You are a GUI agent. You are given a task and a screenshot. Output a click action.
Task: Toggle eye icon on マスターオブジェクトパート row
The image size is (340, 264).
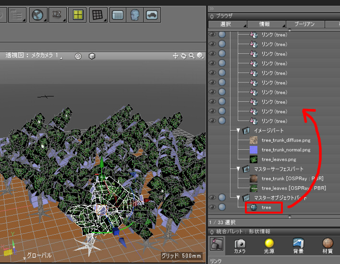click(x=213, y=197)
